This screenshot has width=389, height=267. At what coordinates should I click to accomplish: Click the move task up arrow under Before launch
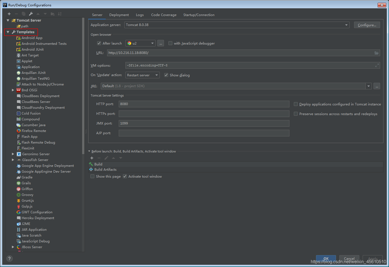113,158
